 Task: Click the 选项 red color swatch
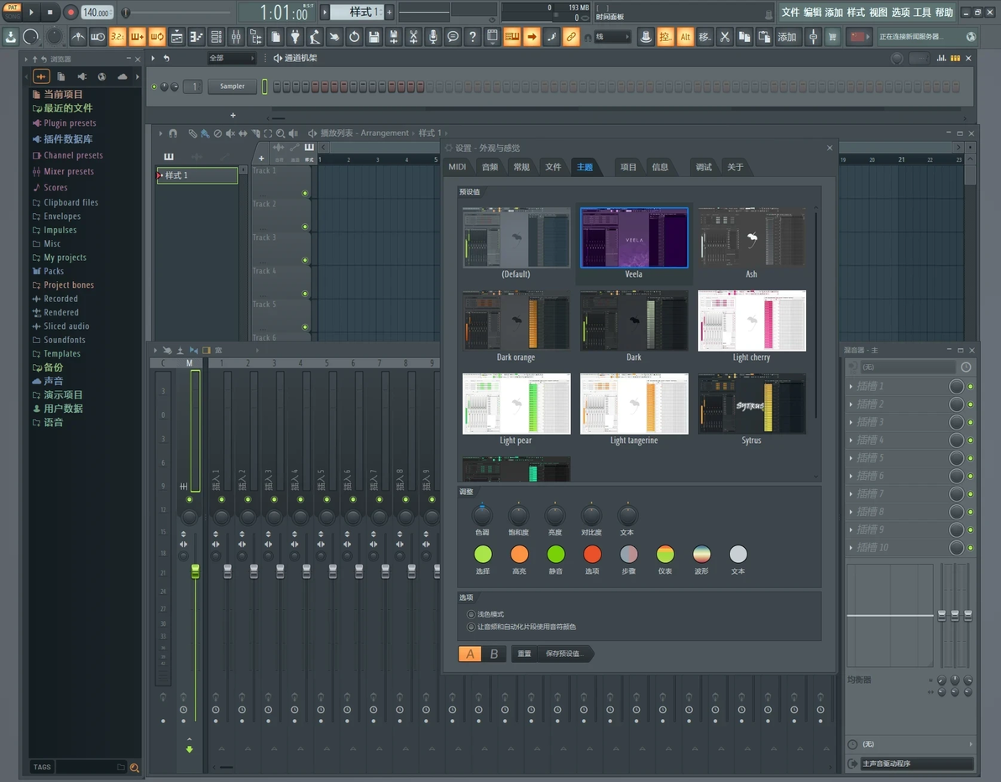592,555
